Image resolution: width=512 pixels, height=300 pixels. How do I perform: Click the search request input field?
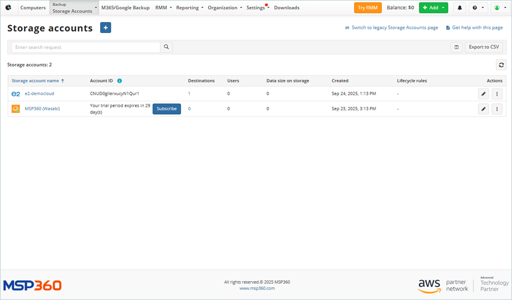tap(85, 48)
